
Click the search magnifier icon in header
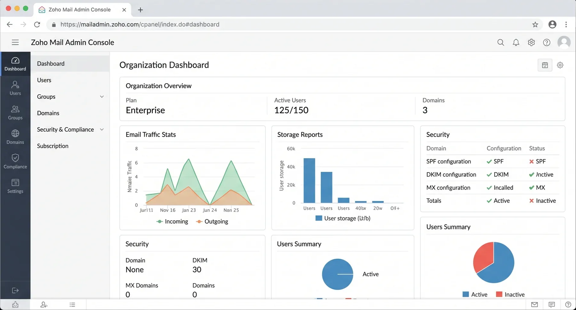501,42
